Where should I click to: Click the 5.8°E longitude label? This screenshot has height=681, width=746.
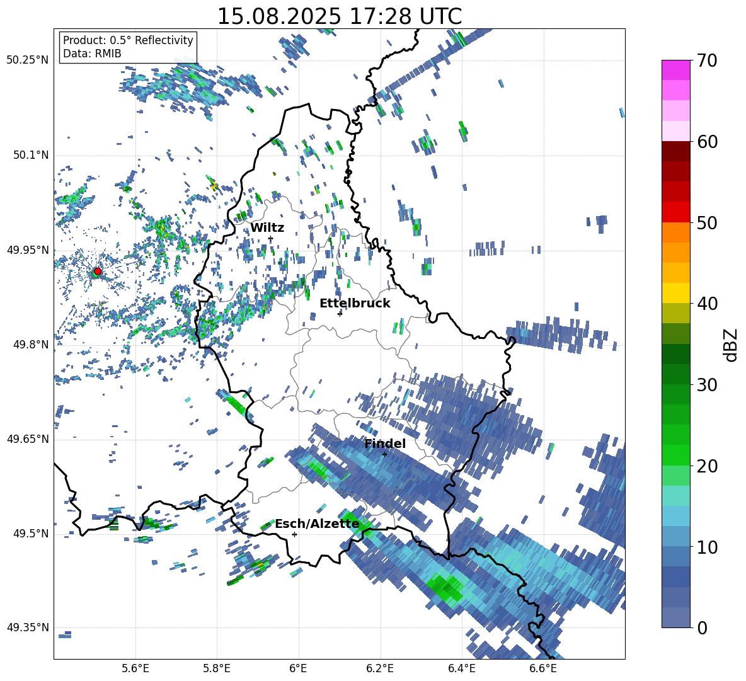[217, 668]
